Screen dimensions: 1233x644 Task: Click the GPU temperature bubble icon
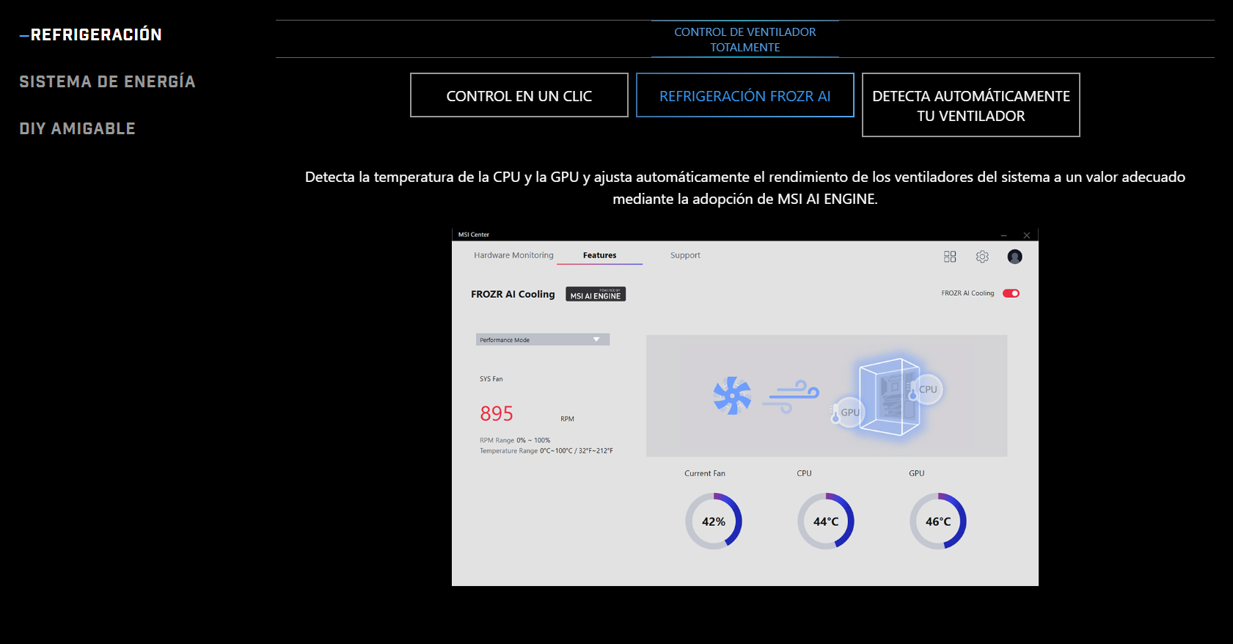coord(846,413)
